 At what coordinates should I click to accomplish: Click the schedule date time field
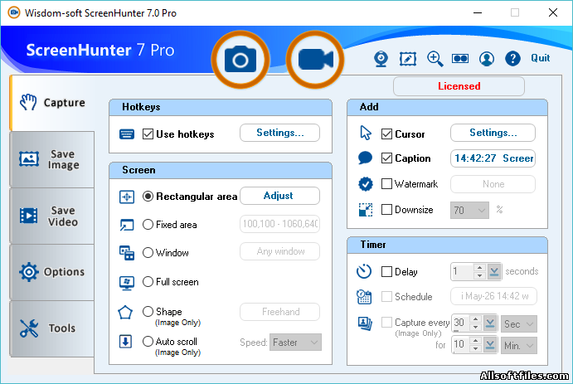pyautogui.click(x=493, y=296)
